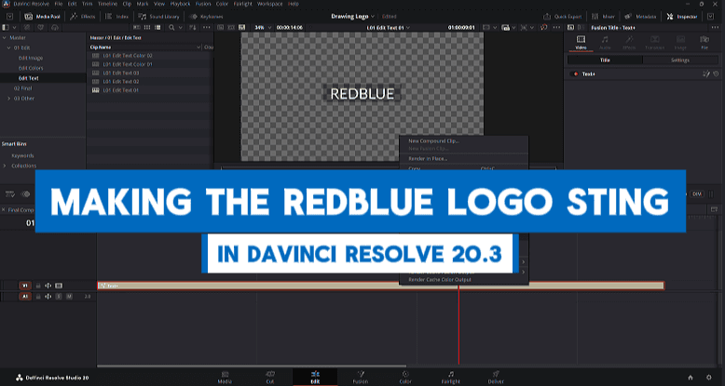Click the timeline horizontal scrollbar
This screenshot has height=386, width=725.
pyautogui.click(x=252, y=366)
